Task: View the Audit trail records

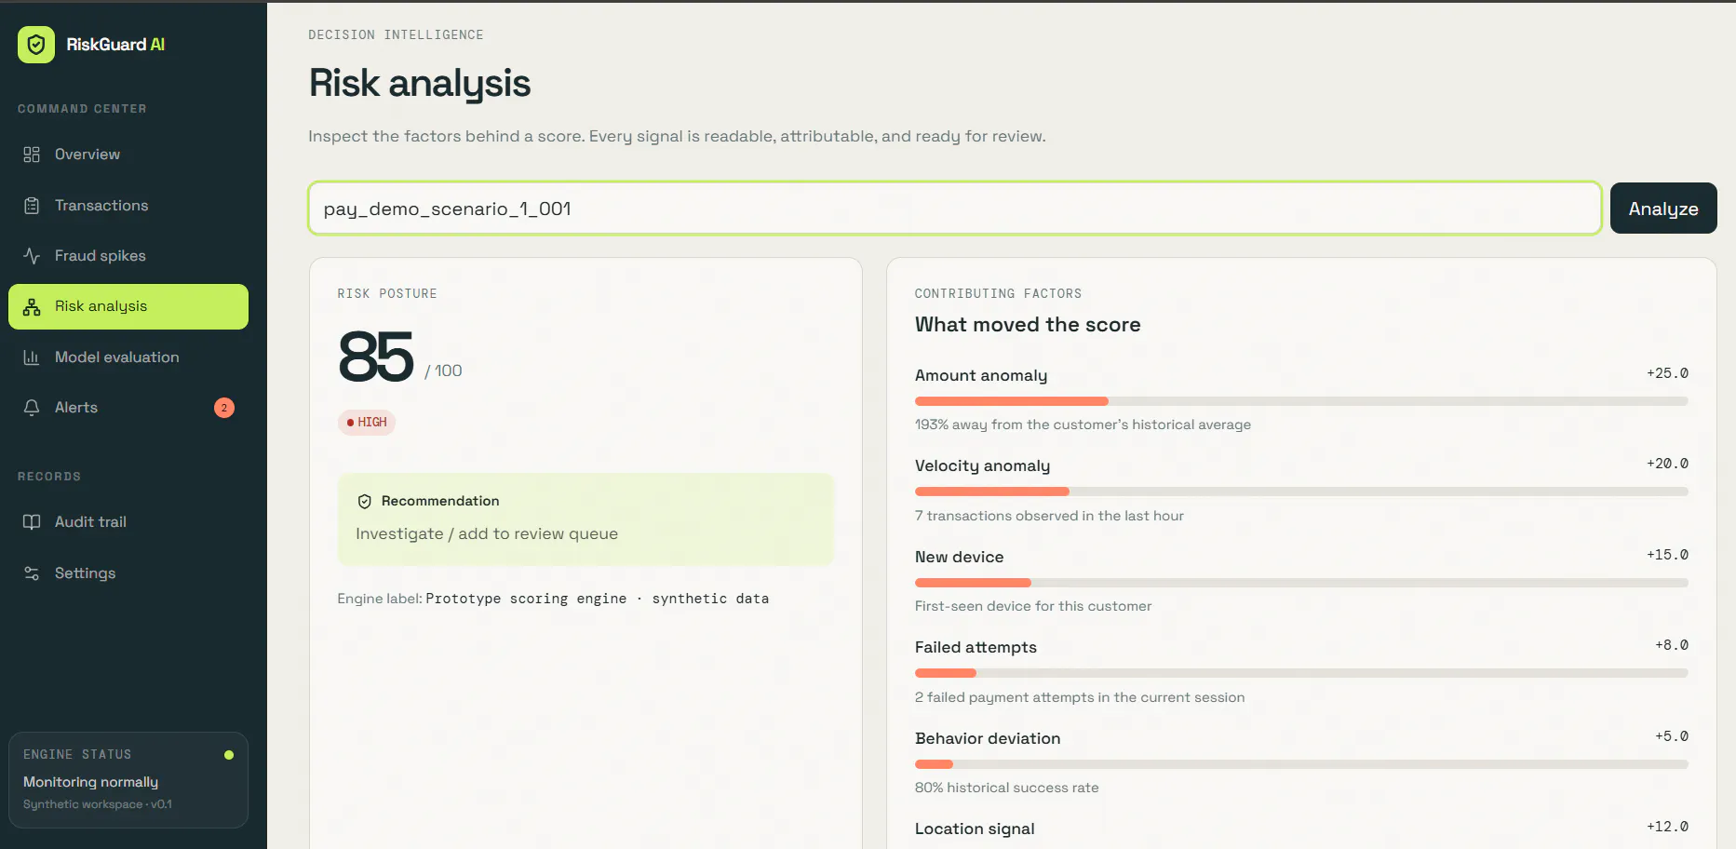Action: [x=128, y=522]
